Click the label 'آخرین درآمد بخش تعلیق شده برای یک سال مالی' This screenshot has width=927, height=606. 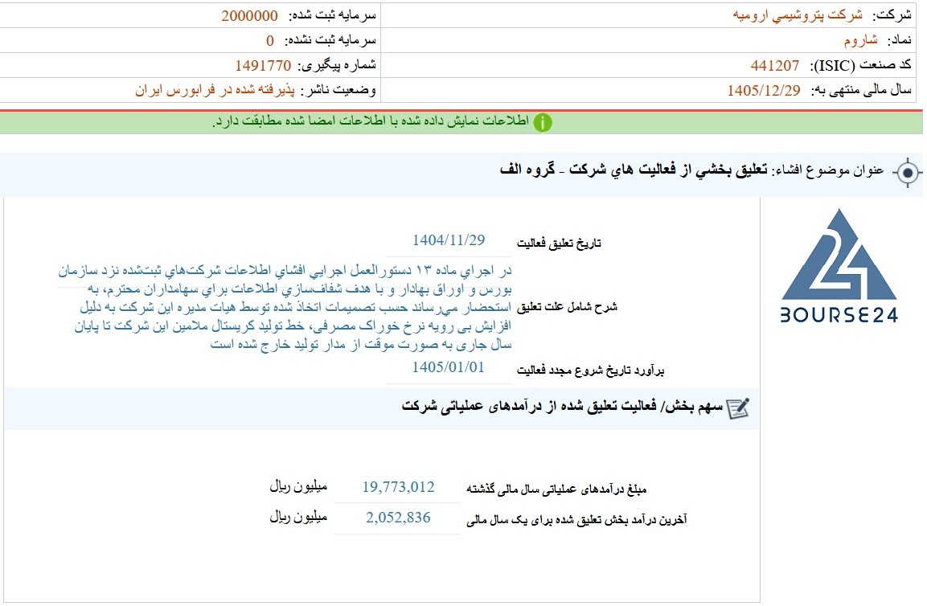tap(576, 520)
